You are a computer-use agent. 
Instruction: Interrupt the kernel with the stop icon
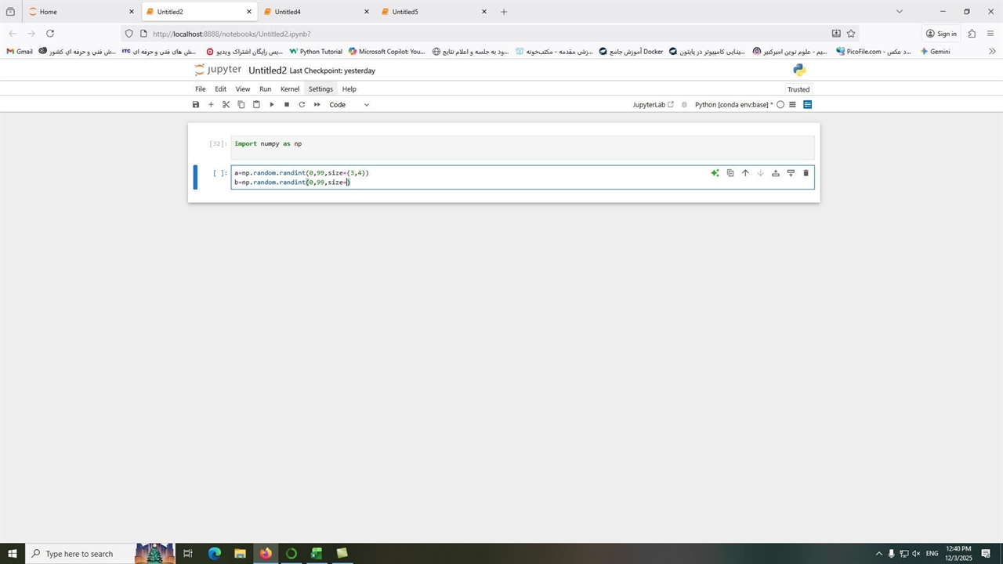(287, 104)
